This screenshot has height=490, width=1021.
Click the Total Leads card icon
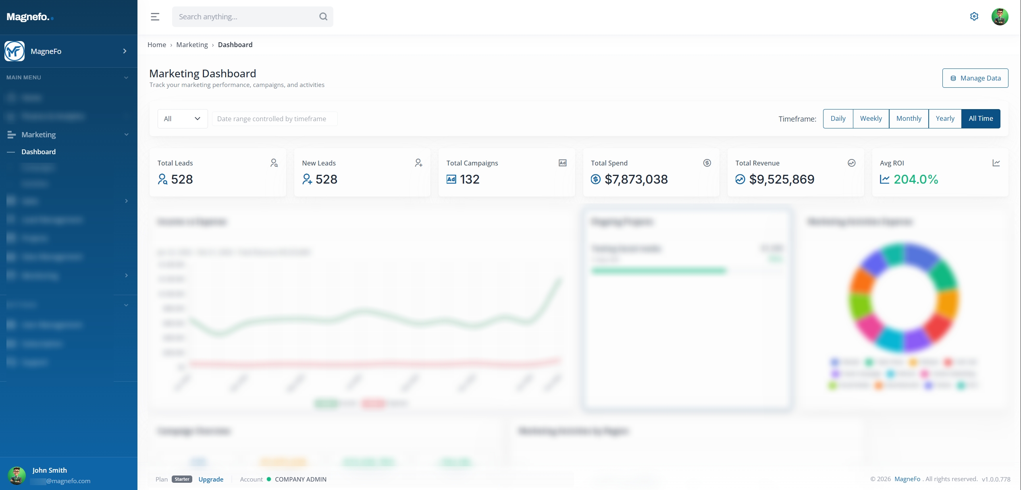click(x=274, y=163)
